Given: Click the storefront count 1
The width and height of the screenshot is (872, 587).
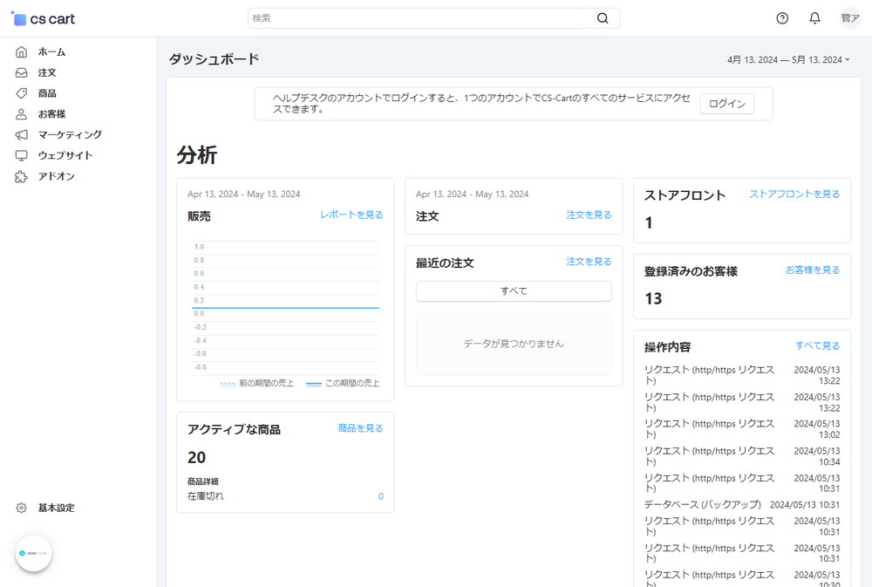Looking at the screenshot, I should pyautogui.click(x=649, y=223).
